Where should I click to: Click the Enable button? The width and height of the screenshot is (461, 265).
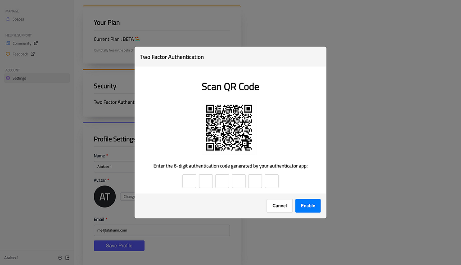point(308,206)
